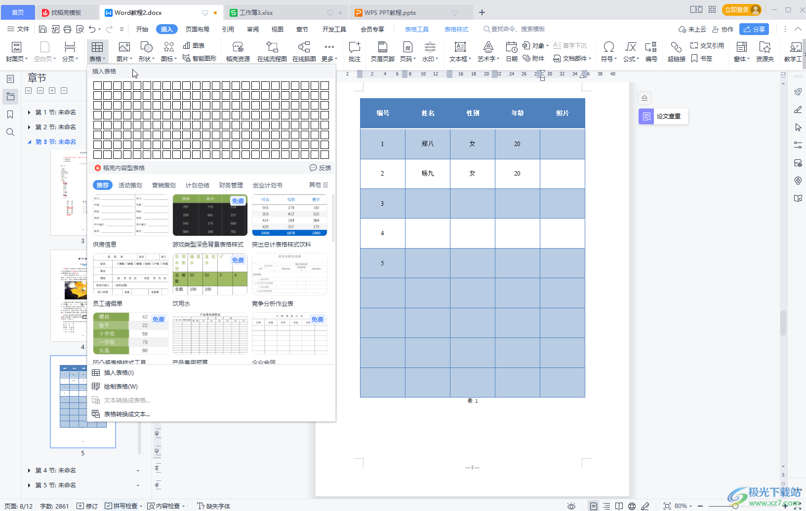Expand 第 1 节 section in chapter pane
Viewport: 806px width, 511px height.
point(29,112)
